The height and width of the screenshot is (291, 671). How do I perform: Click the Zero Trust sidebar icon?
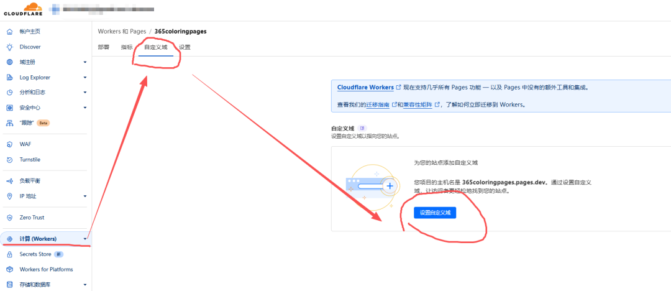click(9, 218)
